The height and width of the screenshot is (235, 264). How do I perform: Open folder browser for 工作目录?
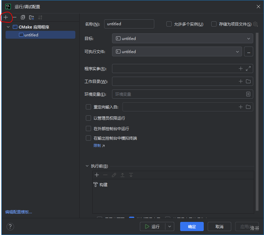click(x=248, y=81)
